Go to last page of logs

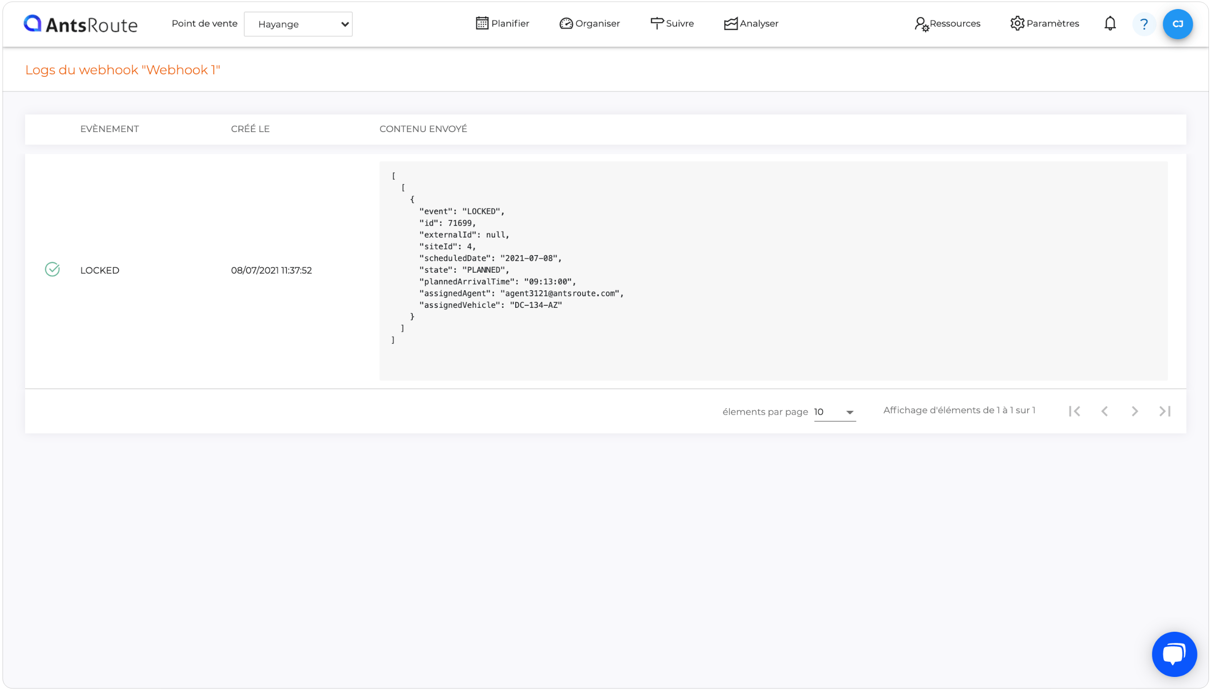pyautogui.click(x=1165, y=411)
